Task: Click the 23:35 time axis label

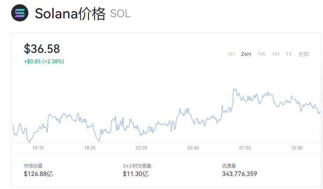Action: point(141,148)
